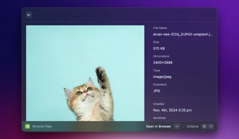Click the kitten image preview
This screenshot has width=239, height=139.
pyautogui.click(x=85, y=73)
